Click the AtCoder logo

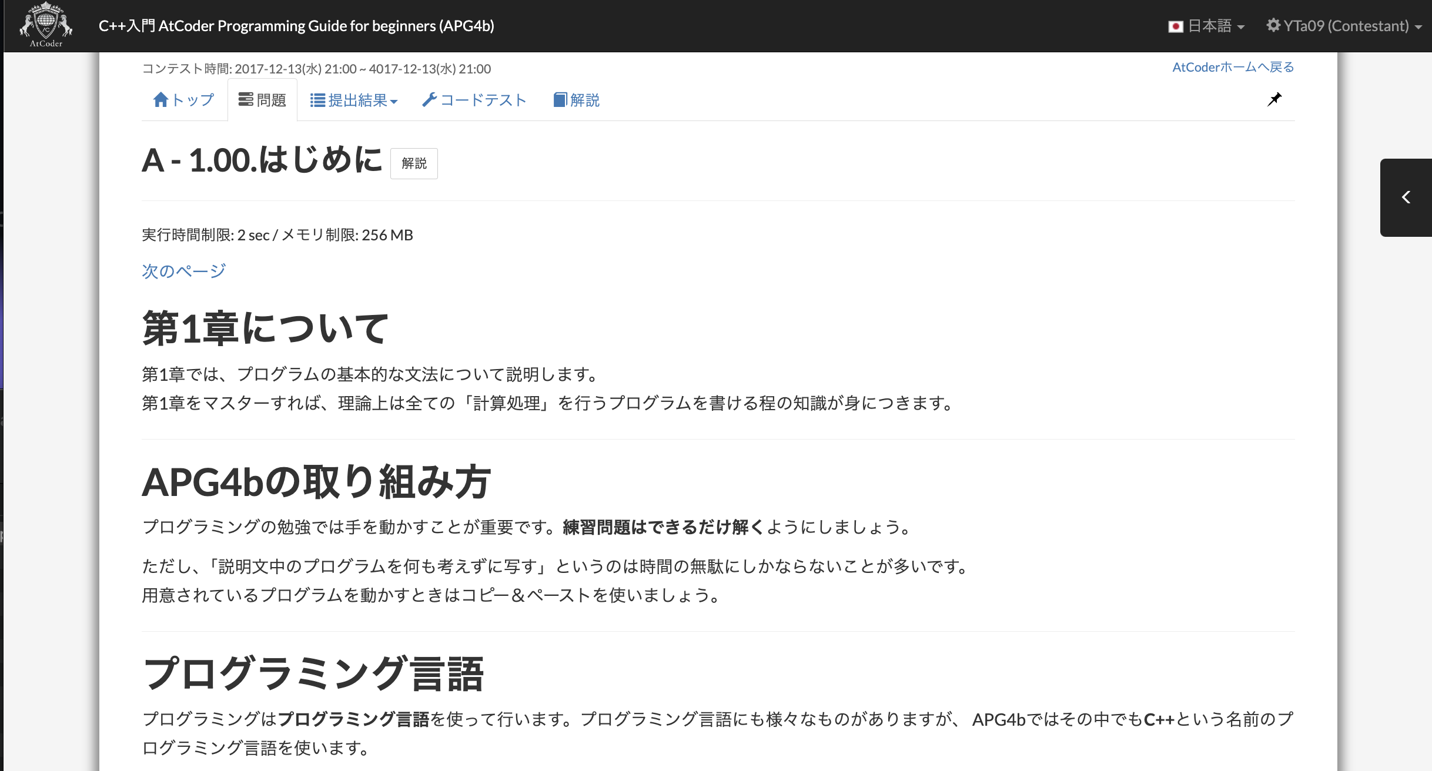pos(46,25)
